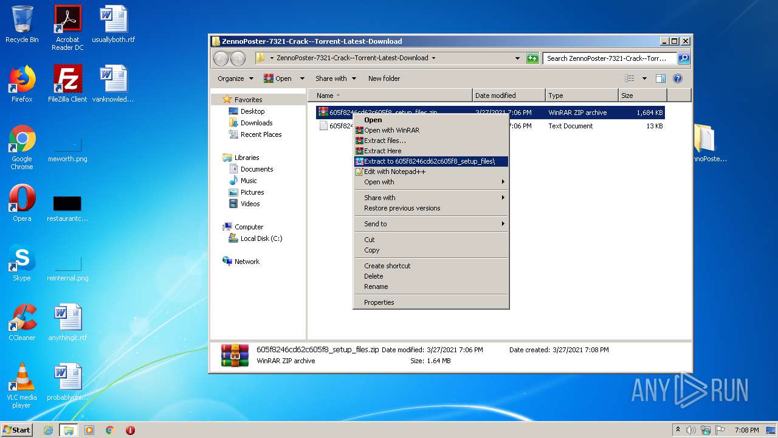Choose Cut from context menu
The image size is (778, 438).
(x=431, y=240)
